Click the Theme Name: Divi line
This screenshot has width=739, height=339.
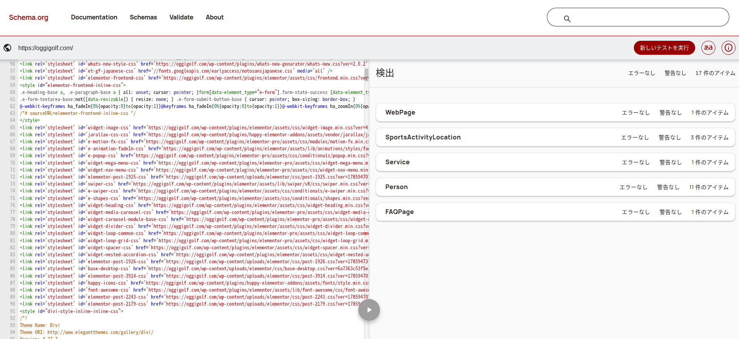click(40, 325)
